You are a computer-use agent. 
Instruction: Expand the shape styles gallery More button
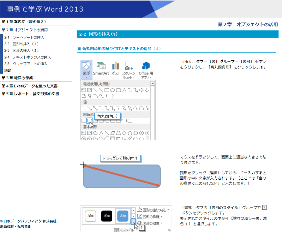[133, 222]
